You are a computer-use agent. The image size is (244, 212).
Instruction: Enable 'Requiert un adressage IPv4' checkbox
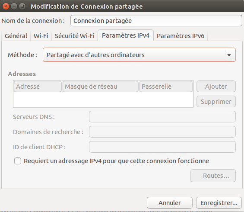point(18,161)
